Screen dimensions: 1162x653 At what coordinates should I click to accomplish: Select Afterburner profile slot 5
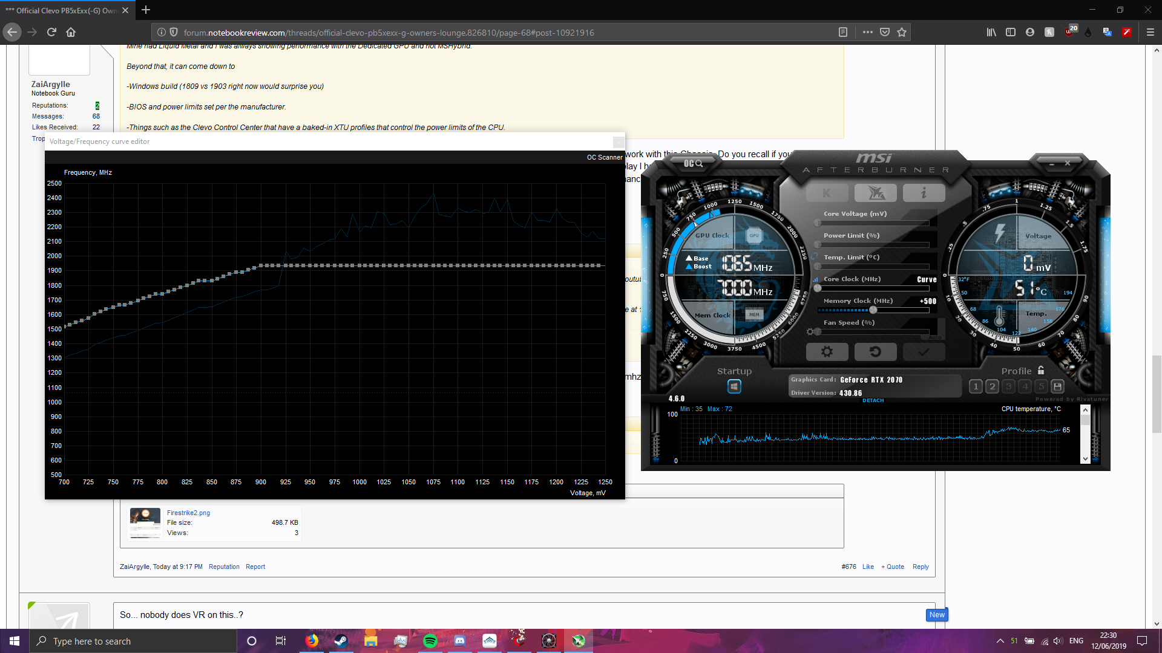tap(1041, 386)
